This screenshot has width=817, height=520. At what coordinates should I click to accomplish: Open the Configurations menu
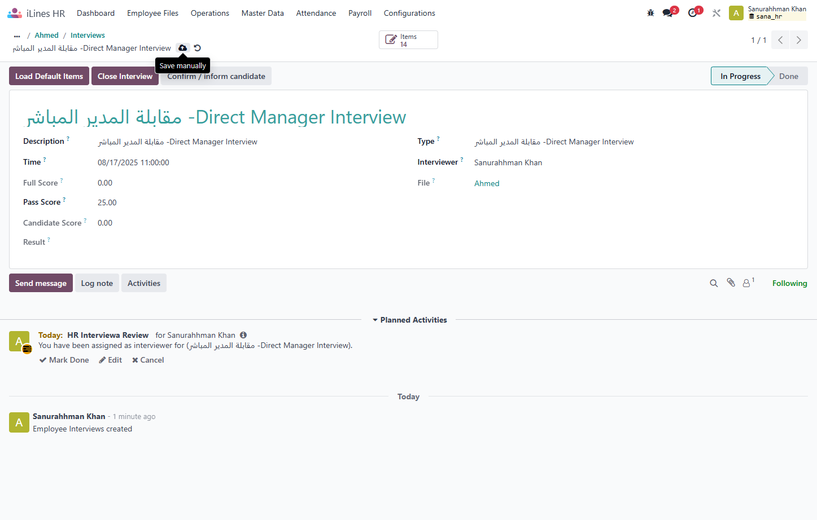pyautogui.click(x=409, y=13)
